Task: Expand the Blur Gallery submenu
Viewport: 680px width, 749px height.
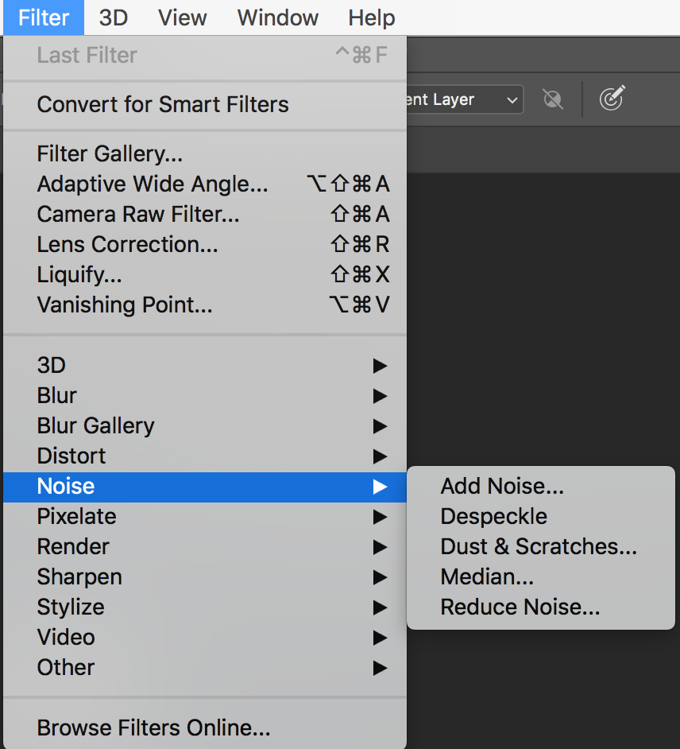Action: click(205, 425)
